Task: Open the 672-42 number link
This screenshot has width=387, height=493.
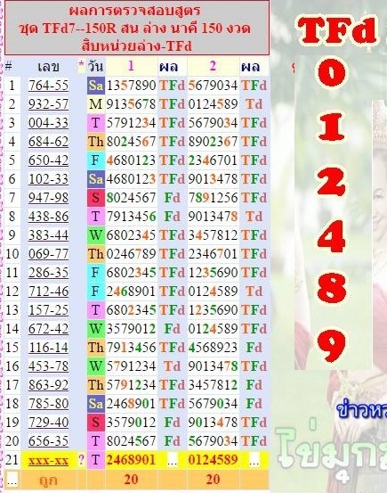Action: [48, 329]
